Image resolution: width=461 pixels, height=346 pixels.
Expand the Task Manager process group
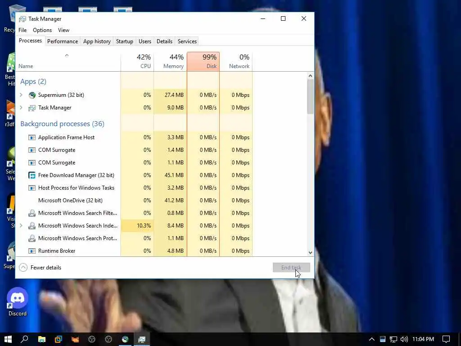(x=21, y=108)
